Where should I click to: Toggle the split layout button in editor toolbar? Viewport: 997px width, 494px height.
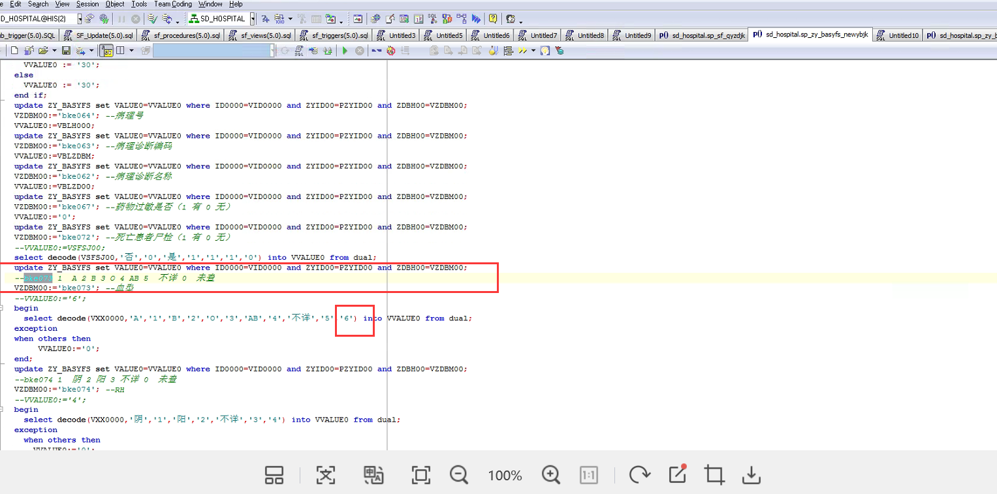[120, 50]
